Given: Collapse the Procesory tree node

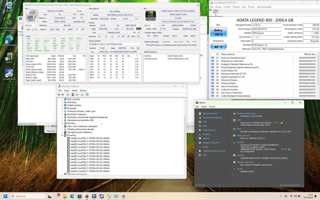Looking at the screenshot, I should tap(62, 135).
